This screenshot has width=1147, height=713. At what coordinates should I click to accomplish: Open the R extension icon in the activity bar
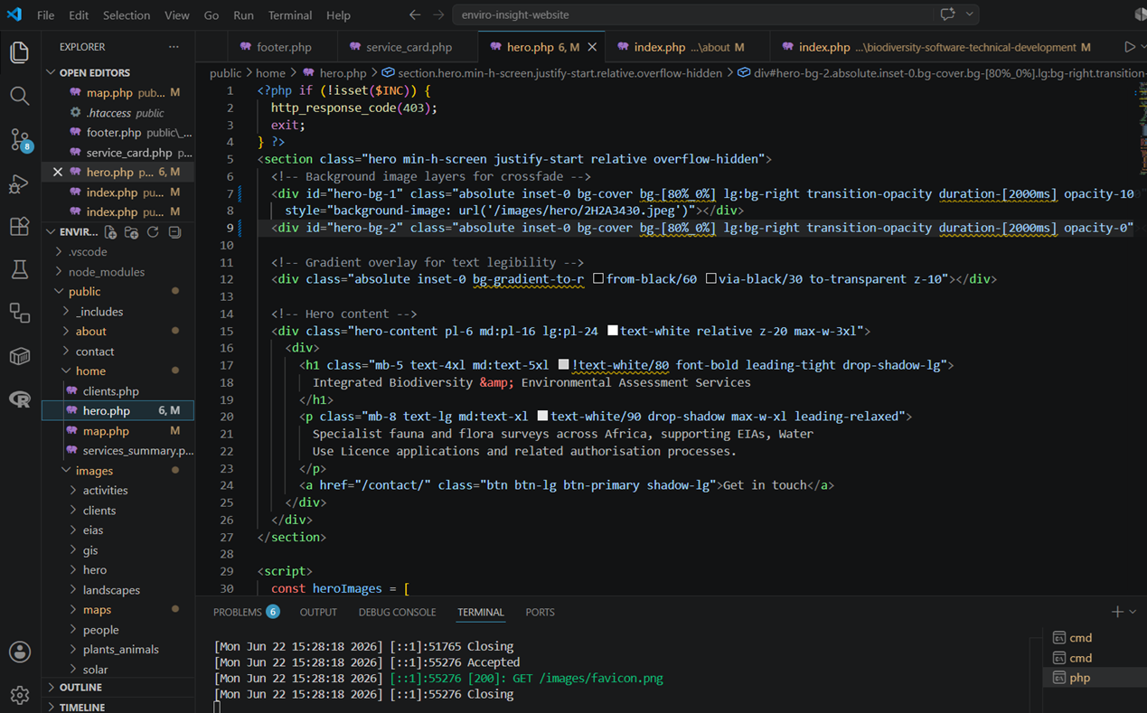[19, 399]
